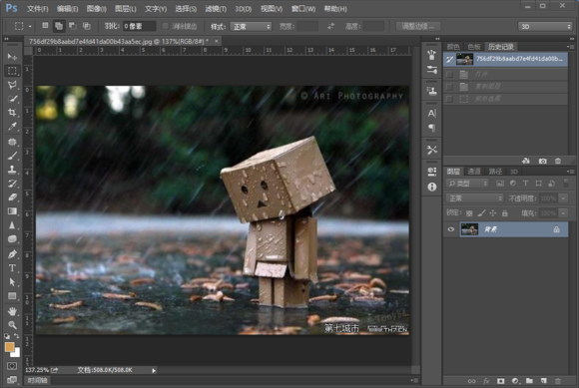
Task: Toggle history state box beside 打开 step
Action: tap(449, 74)
